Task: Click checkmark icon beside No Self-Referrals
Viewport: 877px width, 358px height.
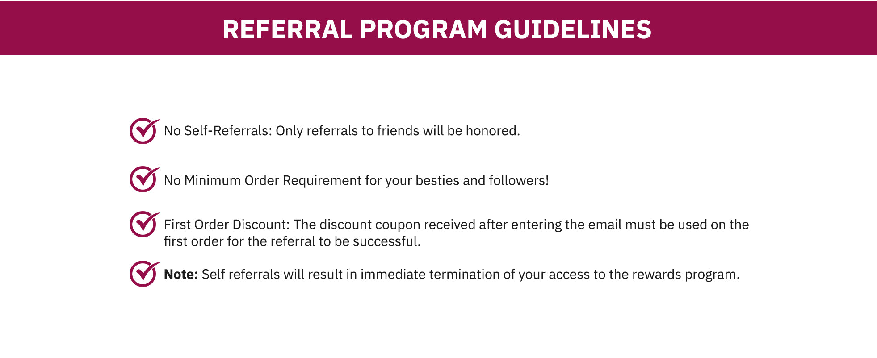Action: click(x=144, y=131)
